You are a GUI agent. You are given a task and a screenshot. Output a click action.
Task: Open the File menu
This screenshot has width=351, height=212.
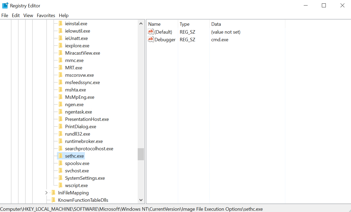(5, 15)
